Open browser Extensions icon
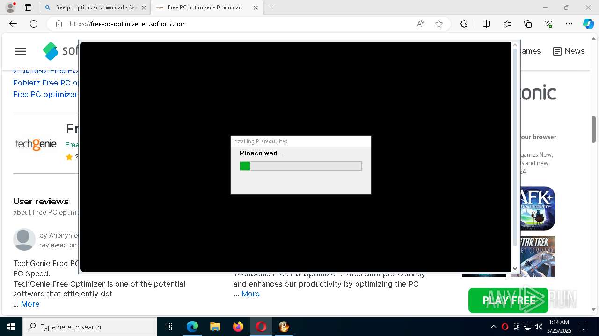 click(464, 24)
